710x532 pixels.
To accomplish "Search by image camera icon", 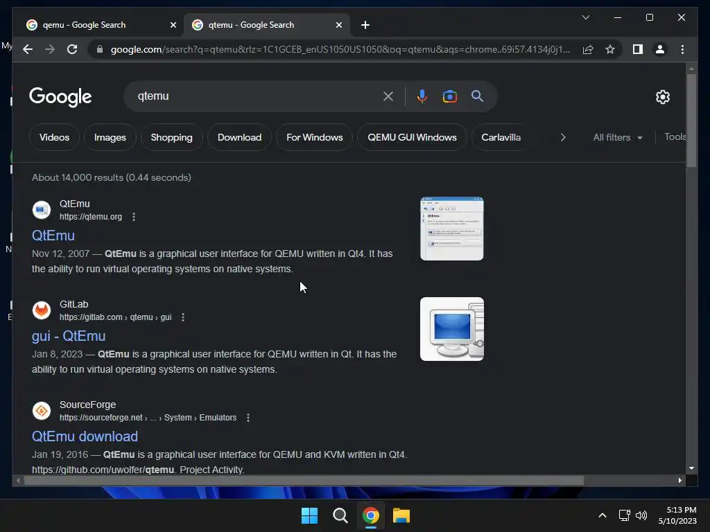I will [x=449, y=96].
